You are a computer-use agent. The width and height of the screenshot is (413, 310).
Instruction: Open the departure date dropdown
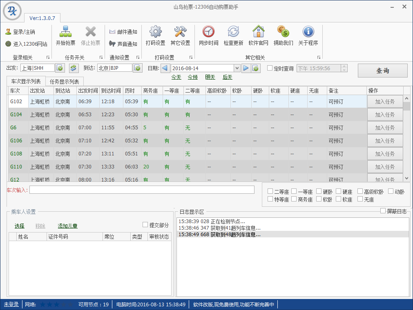[x=236, y=68]
